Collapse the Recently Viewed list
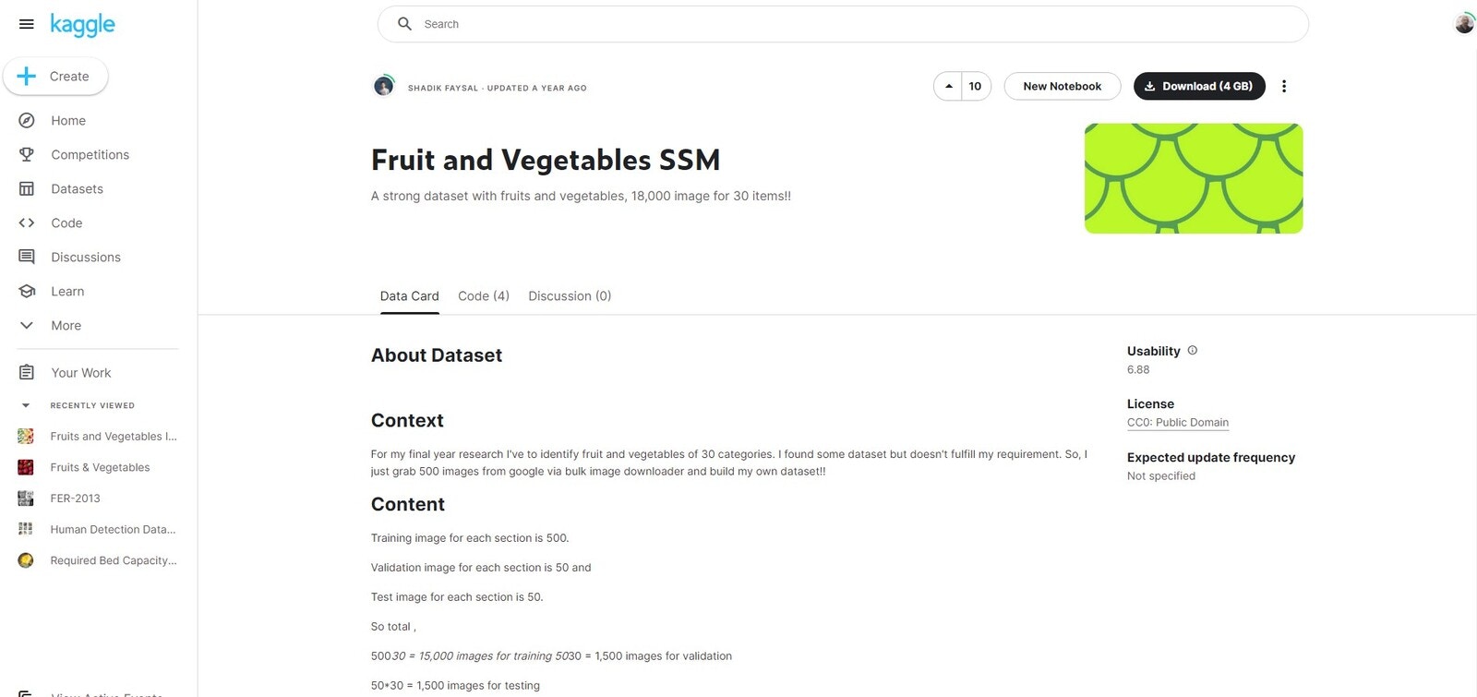1477x697 pixels. (x=26, y=405)
